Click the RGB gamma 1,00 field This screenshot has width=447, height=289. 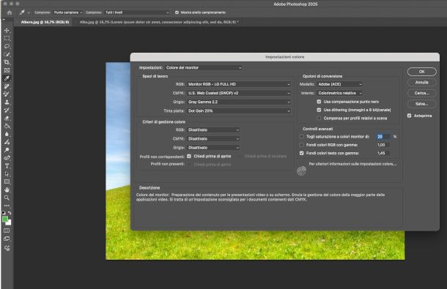coord(383,145)
